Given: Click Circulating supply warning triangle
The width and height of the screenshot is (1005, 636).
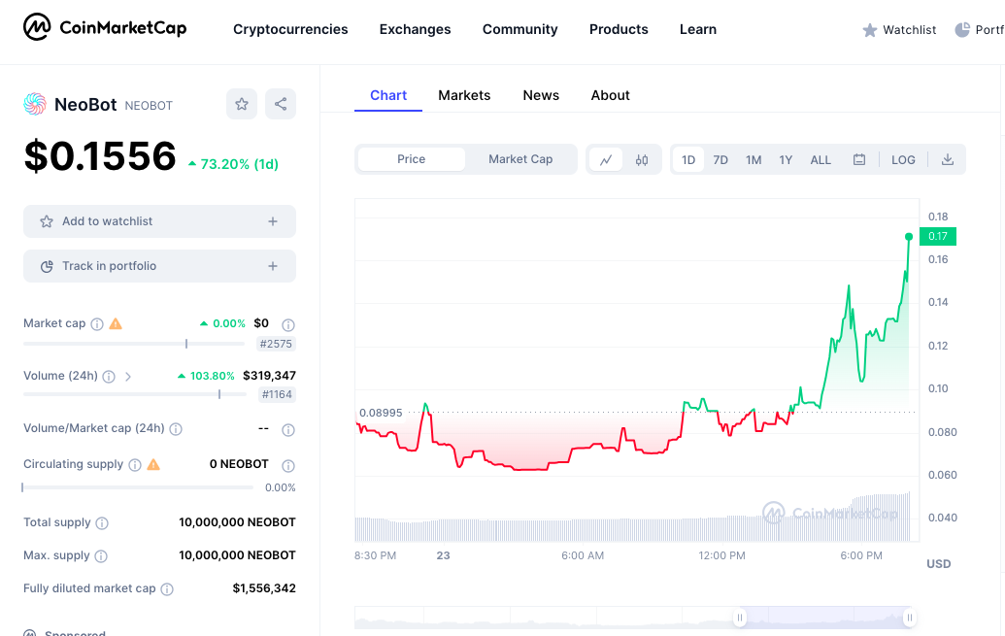Looking at the screenshot, I should [153, 464].
